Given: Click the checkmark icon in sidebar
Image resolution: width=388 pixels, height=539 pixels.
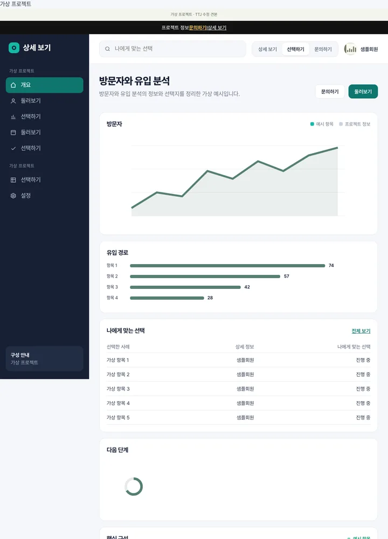Looking at the screenshot, I should click(x=13, y=148).
